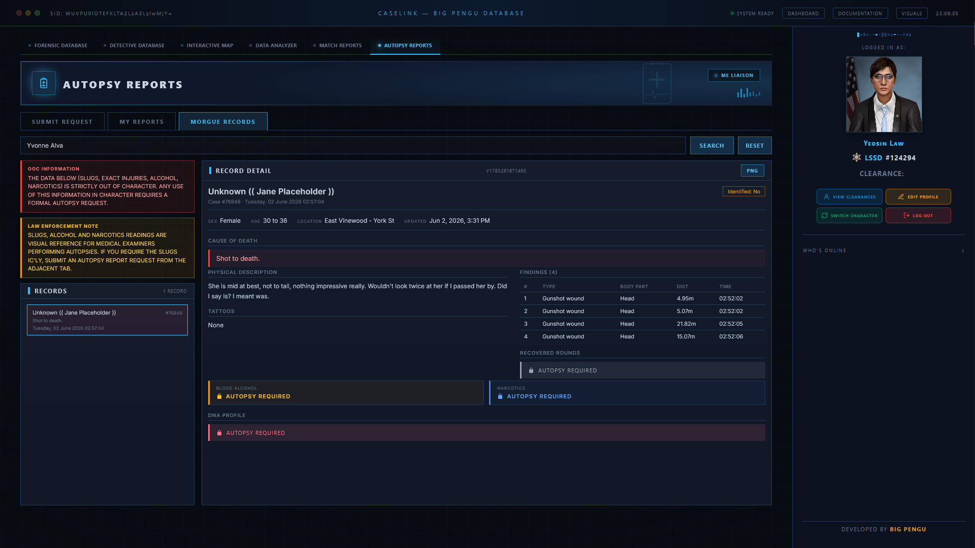Click finding row 1 at 4.95m
975x548 pixels.
tap(642, 298)
